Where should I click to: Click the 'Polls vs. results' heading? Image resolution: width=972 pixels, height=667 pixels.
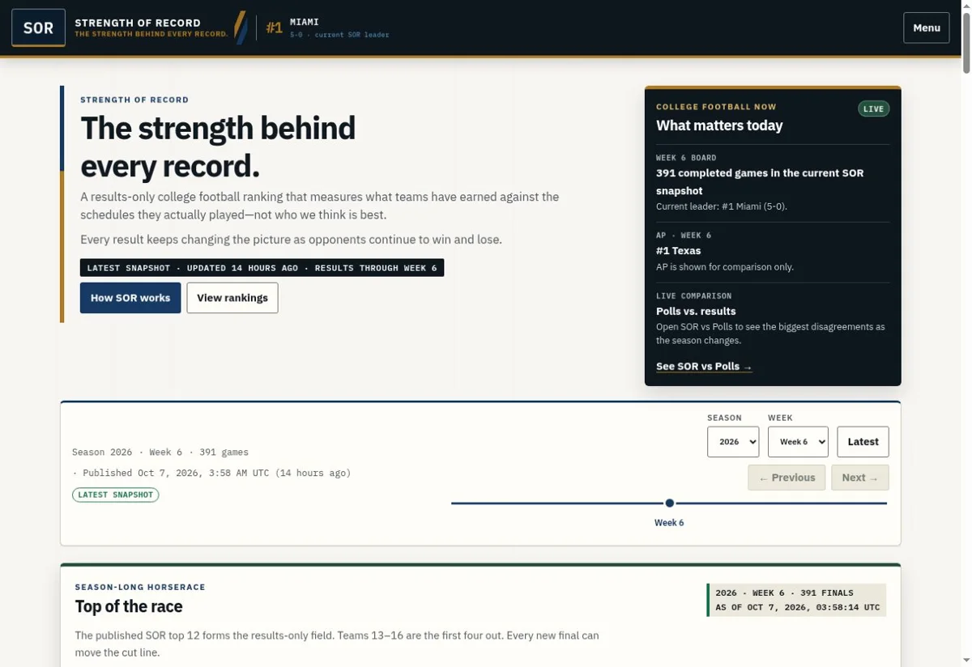(696, 311)
